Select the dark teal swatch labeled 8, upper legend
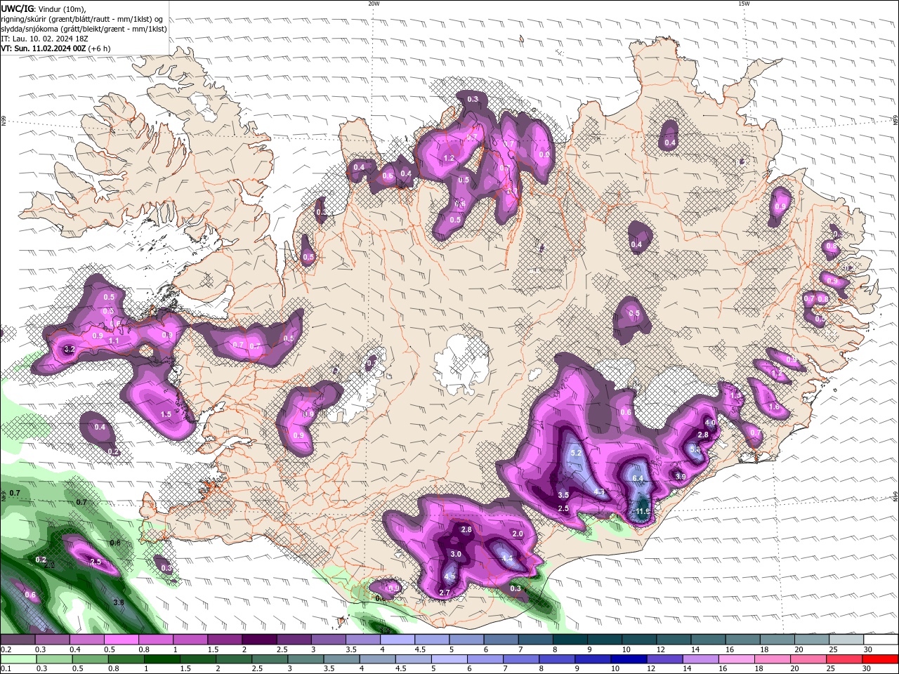This screenshot has width=899, height=674. tap(570, 640)
